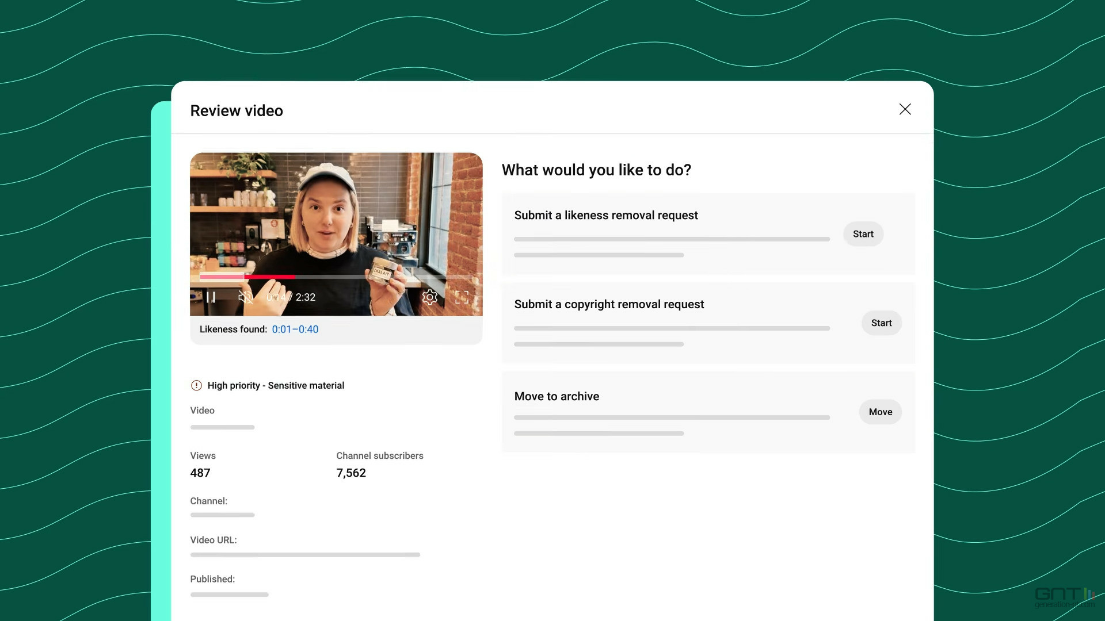Unmute the video using the speaker icon
The height and width of the screenshot is (621, 1105).
(x=245, y=297)
